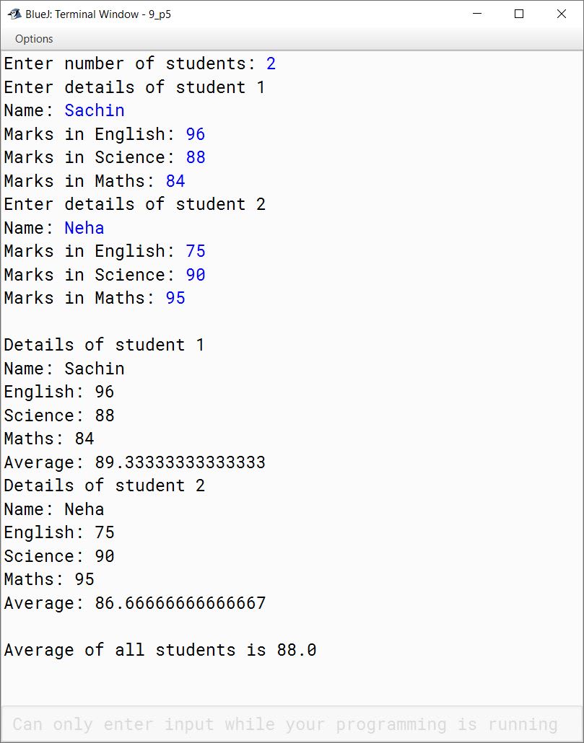Screen dimensions: 584x743
Task: Click Neha's Maths marks input 95
Action: coord(175,298)
